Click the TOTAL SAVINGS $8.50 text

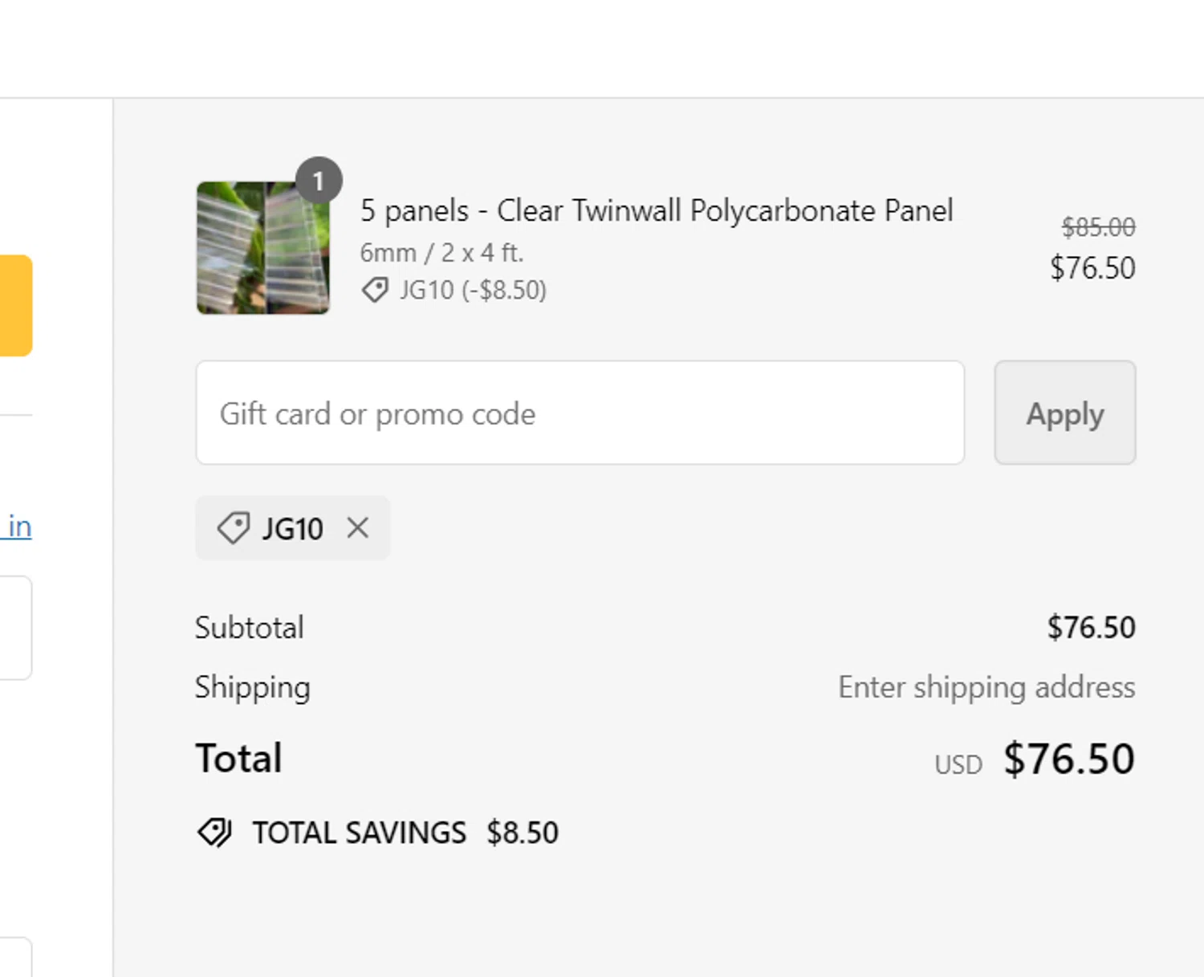tap(405, 832)
